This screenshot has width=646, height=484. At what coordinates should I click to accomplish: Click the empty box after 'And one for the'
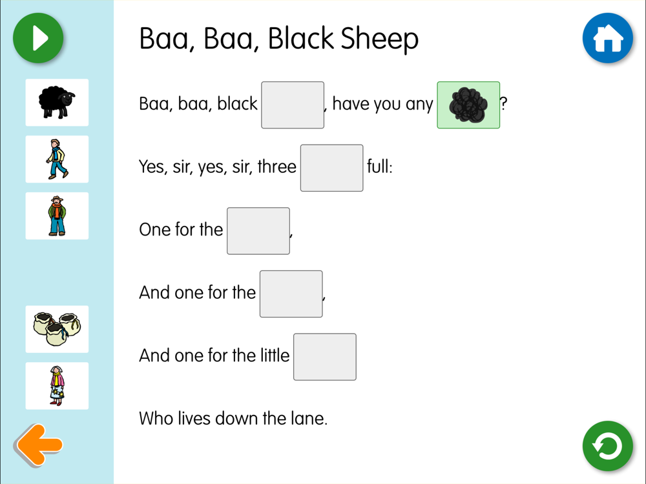point(291,294)
